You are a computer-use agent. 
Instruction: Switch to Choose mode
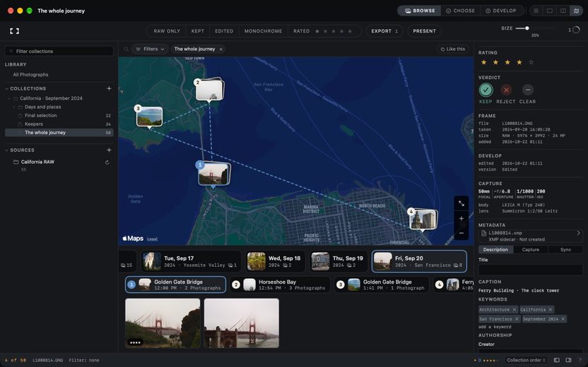point(461,11)
